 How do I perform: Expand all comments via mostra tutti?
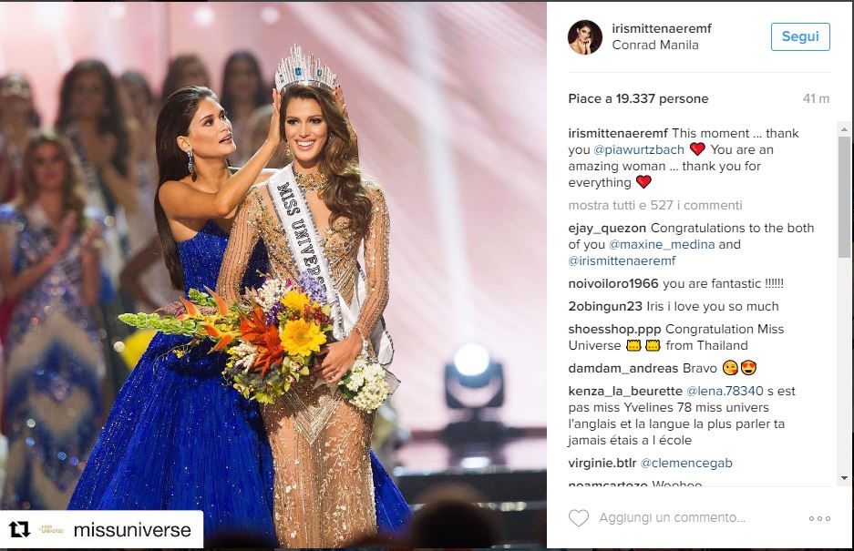[654, 205]
